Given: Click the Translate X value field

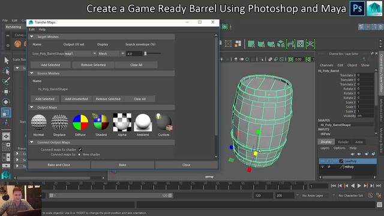Looking at the screenshot, I should click(x=365, y=75).
